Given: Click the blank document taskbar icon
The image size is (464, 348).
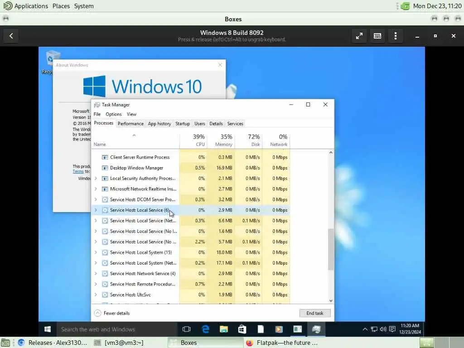Looking at the screenshot, I should pyautogui.click(x=261, y=329).
